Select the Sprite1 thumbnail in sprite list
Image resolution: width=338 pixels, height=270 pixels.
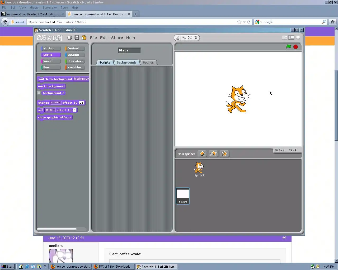coord(199,169)
